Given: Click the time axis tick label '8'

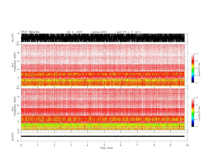Looking at the screenshot, I should tap(154, 145).
